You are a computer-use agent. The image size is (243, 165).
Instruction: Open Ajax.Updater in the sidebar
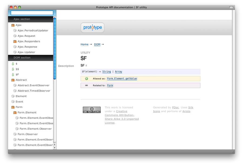pyautogui.click(x=26, y=52)
